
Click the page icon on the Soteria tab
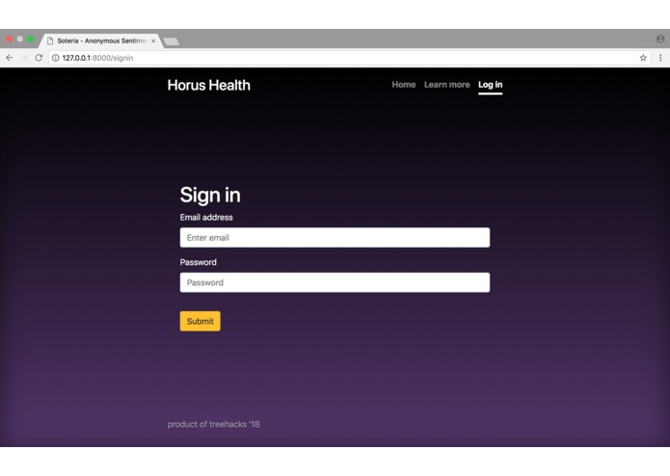[x=50, y=41]
